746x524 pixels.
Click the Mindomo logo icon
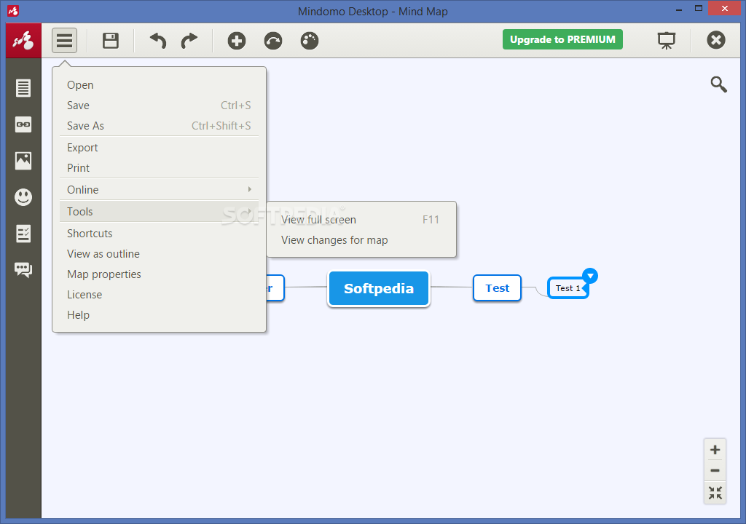coord(23,41)
